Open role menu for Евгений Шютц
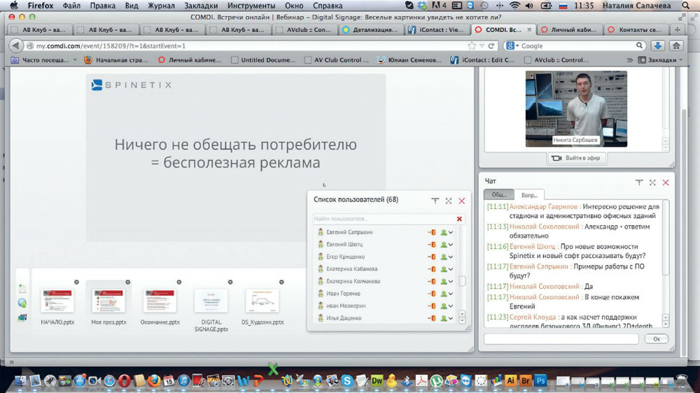Screen dimensions: 700x393 tap(447, 245)
